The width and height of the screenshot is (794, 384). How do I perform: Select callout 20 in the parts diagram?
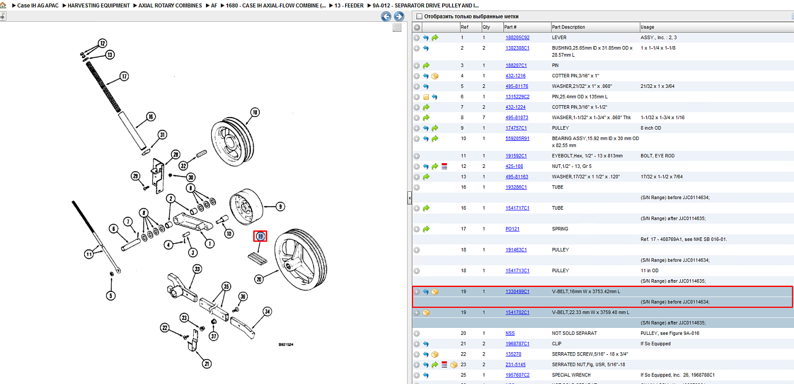click(x=259, y=279)
